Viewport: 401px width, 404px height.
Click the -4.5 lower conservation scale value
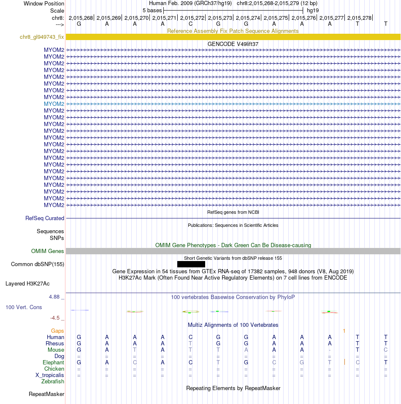[x=55, y=318]
